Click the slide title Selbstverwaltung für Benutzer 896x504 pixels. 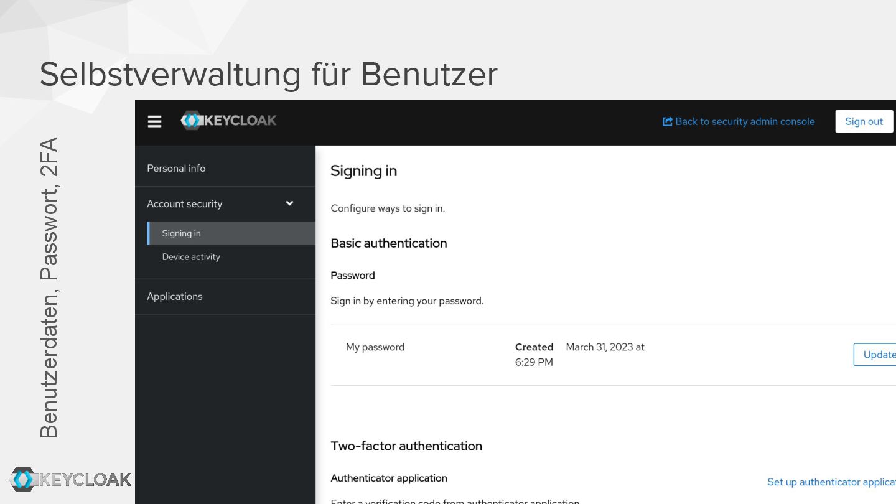click(x=268, y=74)
